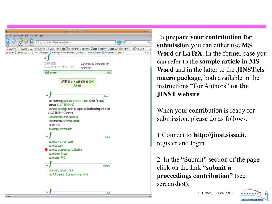
Task: Open the Forms developer menu
Action: (x=36, y=53)
